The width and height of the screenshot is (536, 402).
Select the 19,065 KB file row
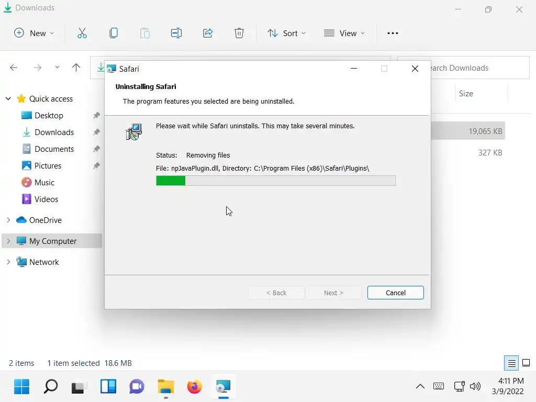pyautogui.click(x=467, y=131)
